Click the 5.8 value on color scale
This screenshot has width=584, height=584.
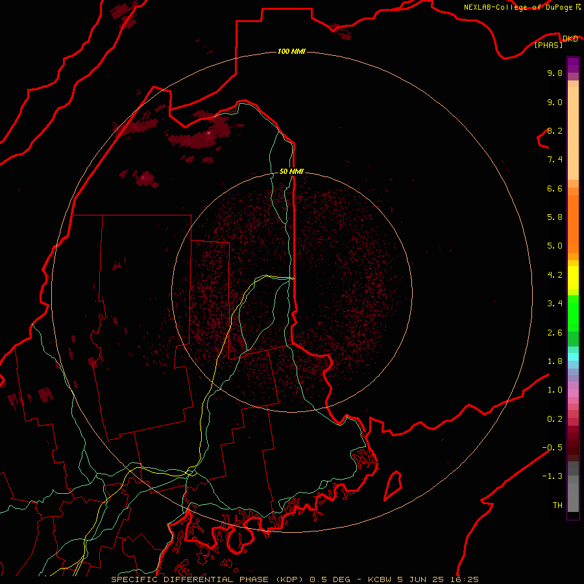pyautogui.click(x=555, y=217)
